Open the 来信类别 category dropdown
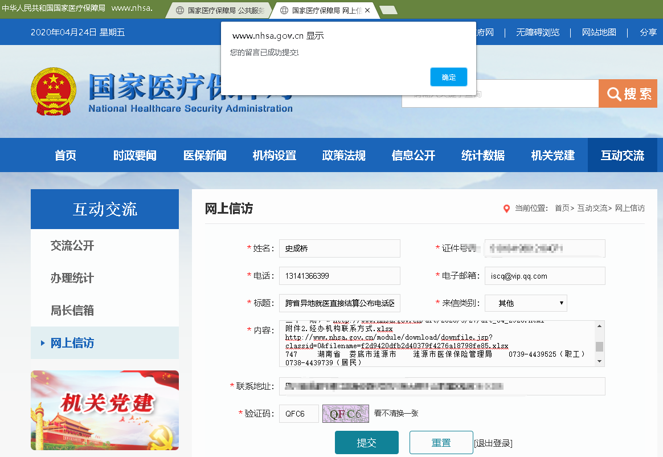The height and width of the screenshot is (457, 663). [526, 303]
